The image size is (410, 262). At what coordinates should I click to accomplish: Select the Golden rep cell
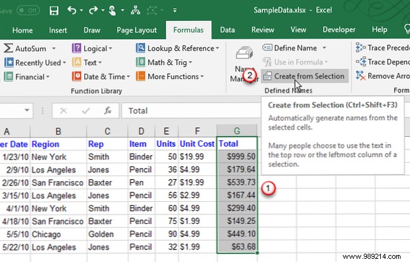point(107,234)
